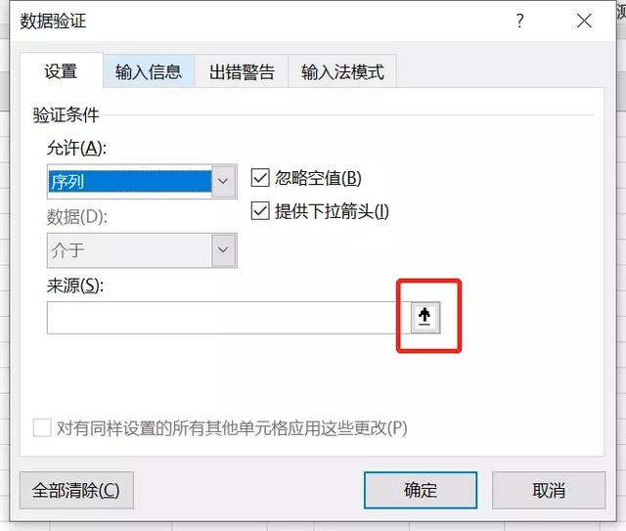The width and height of the screenshot is (626, 531).
Task: Click the range selector arrow icon beside 来源
Action: point(425,318)
